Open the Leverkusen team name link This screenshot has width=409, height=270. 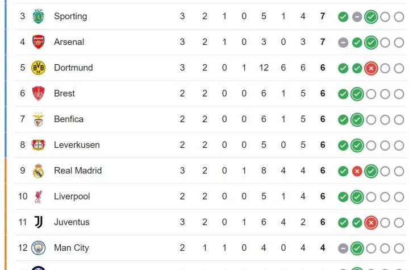point(77,145)
